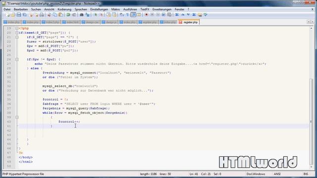The image size is (317, 178).
Task: Toggle INS insert mode in status bar
Action: click(306, 174)
